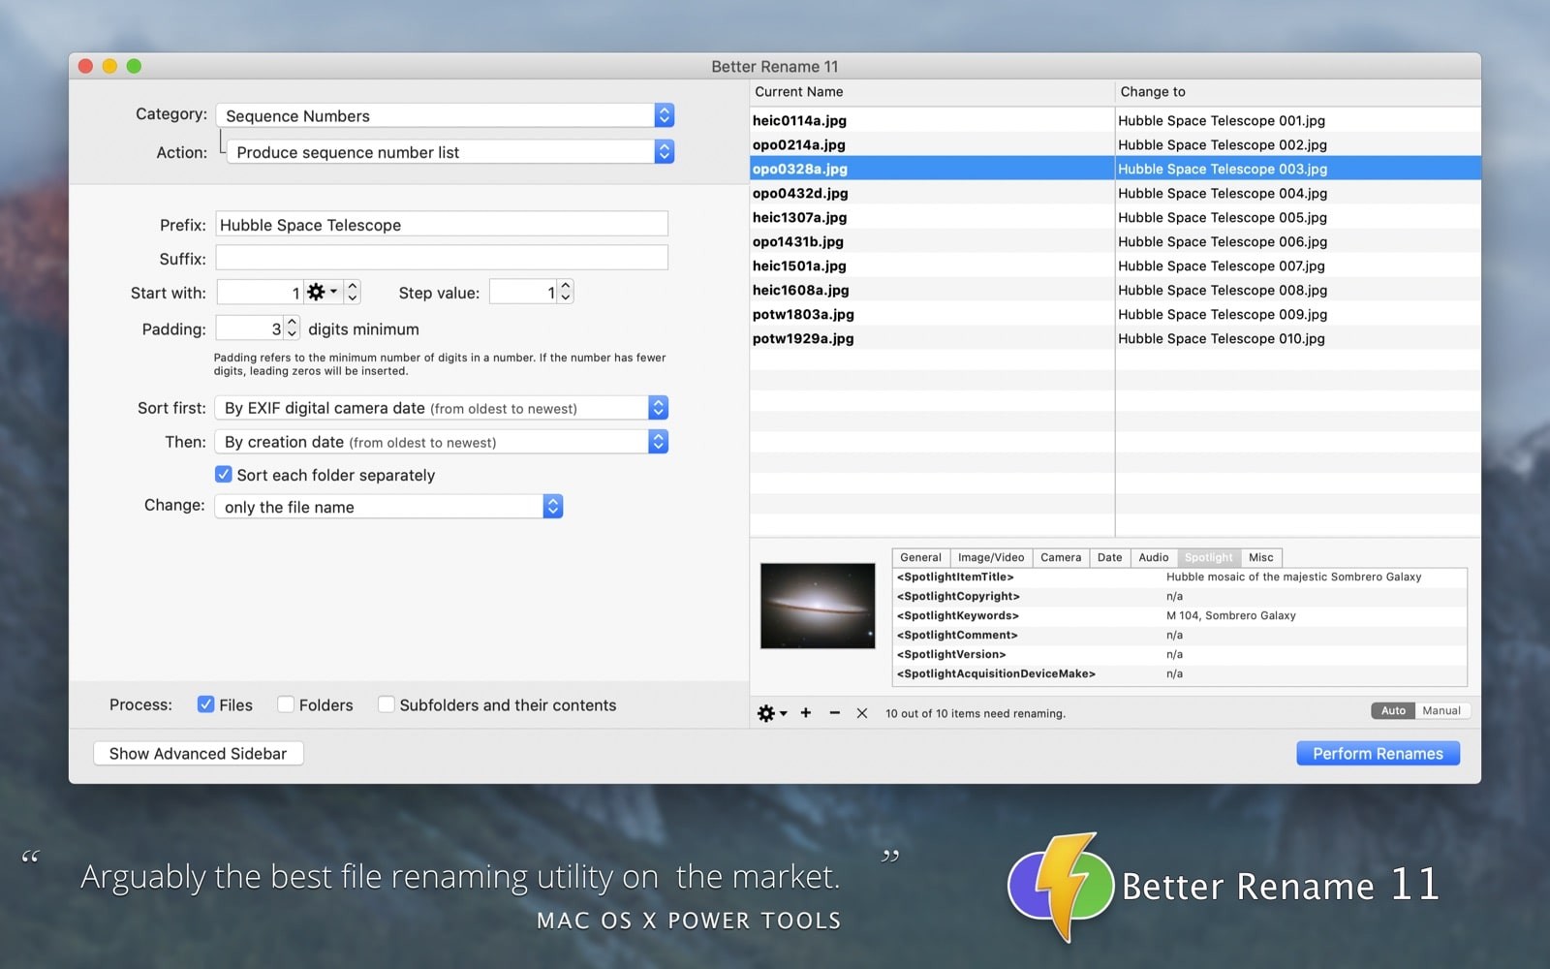Clear actions with the X icon

(x=861, y=712)
